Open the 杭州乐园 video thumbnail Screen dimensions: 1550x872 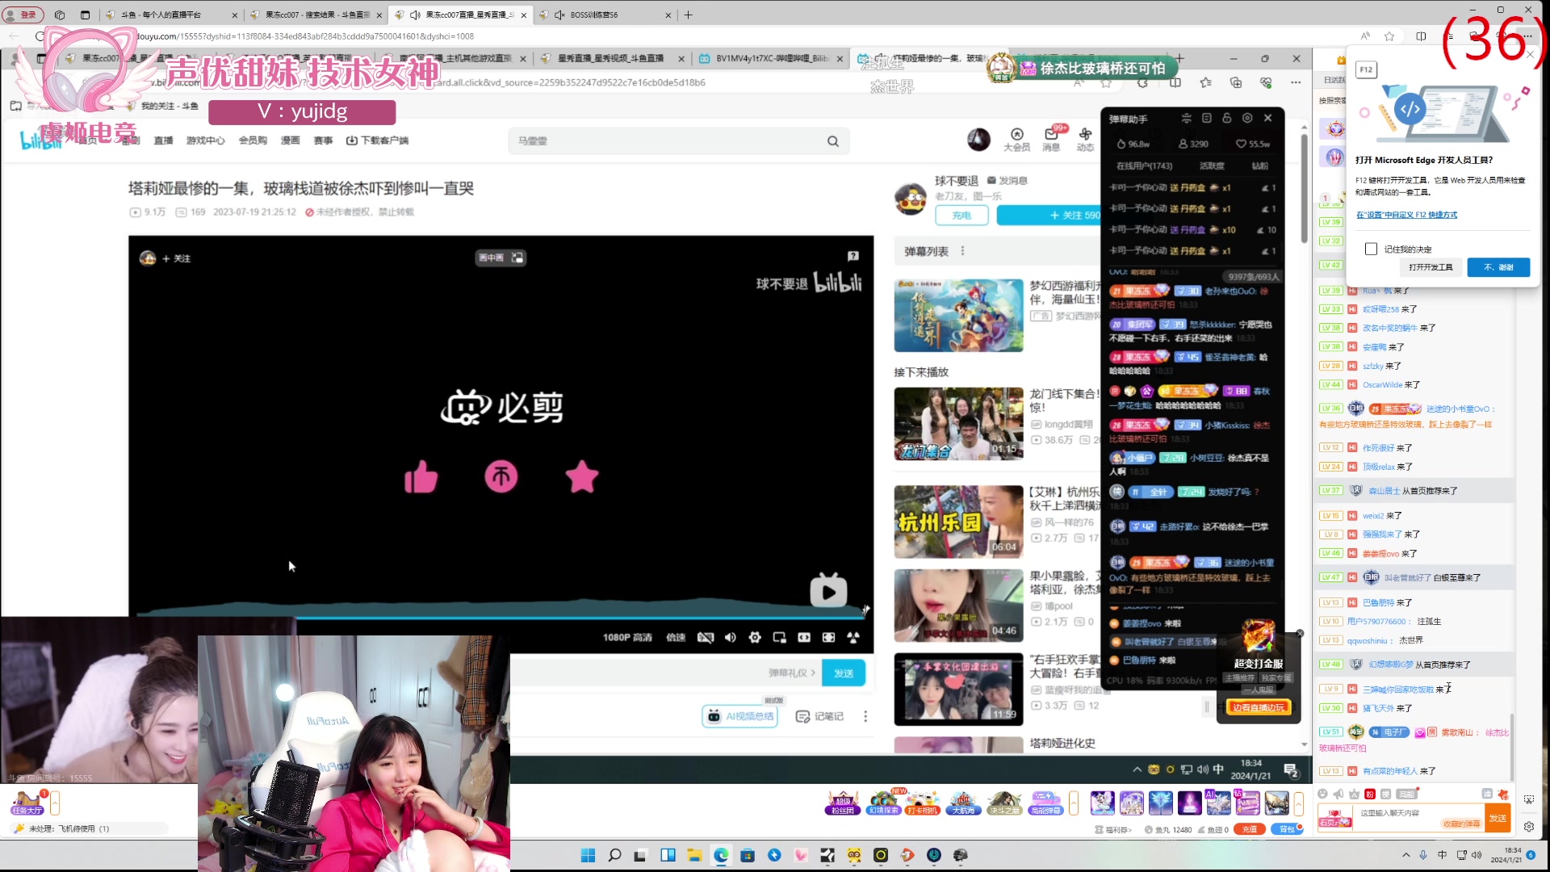pos(958,521)
